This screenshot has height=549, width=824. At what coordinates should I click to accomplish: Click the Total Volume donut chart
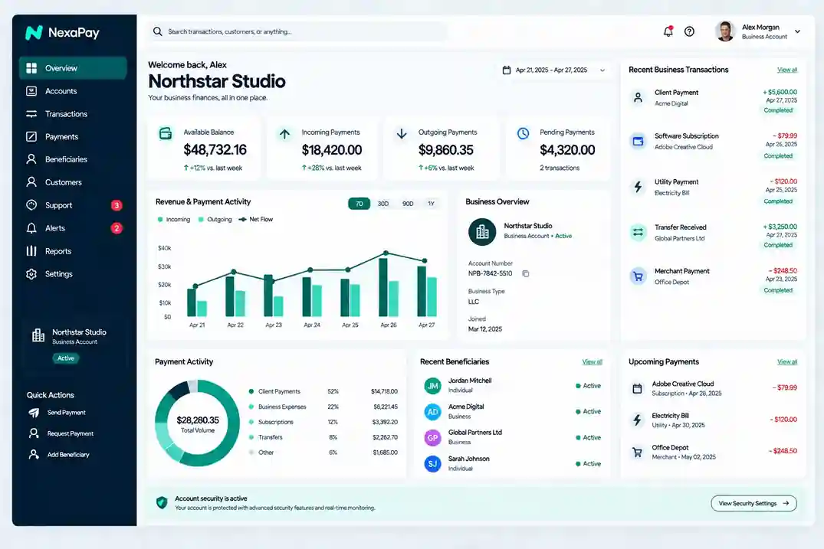[197, 423]
